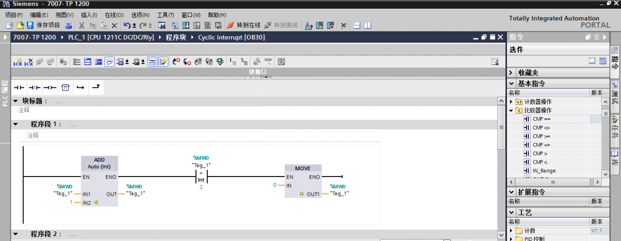
Task: Insert a normally open contact
Action: 19,88
